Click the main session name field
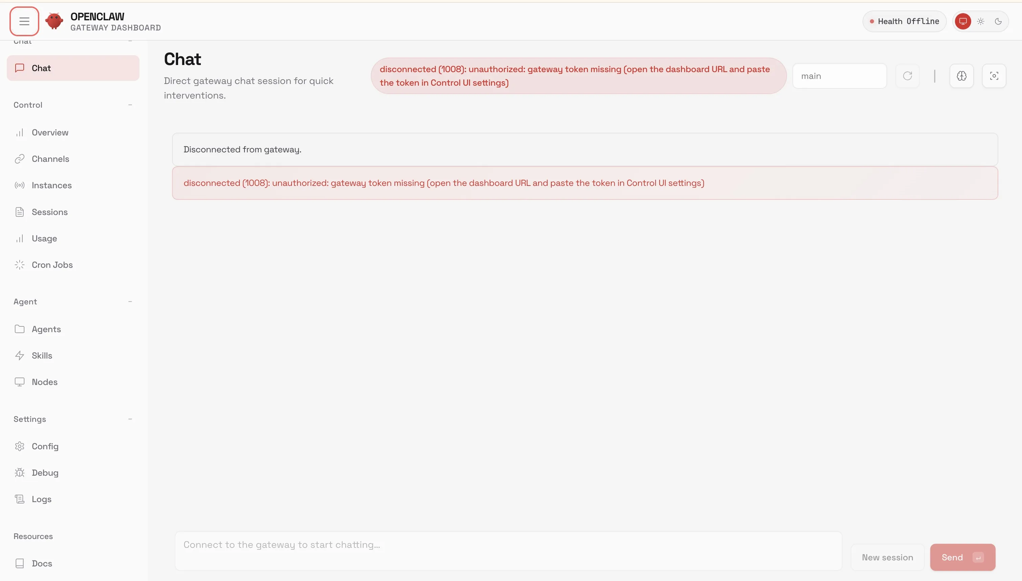This screenshot has height=581, width=1022. pyautogui.click(x=839, y=76)
